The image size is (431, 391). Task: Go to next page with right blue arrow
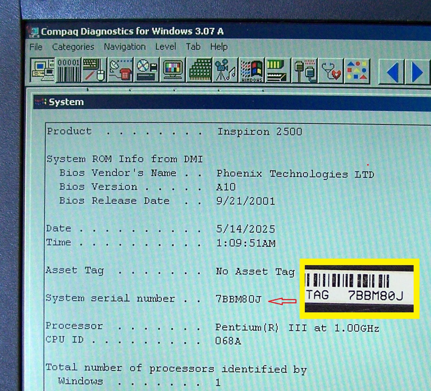[x=417, y=73]
